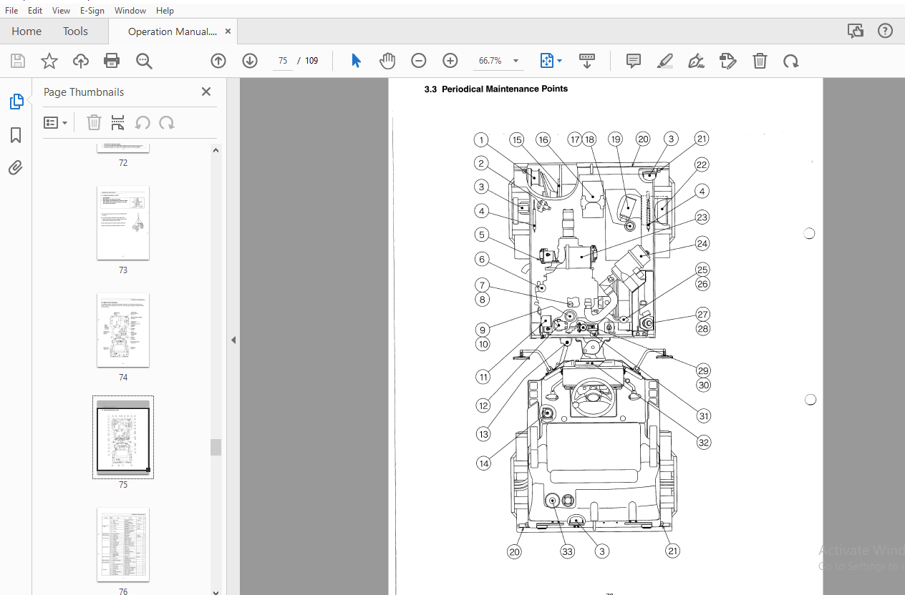Open the notifications chat icon

coord(856,31)
